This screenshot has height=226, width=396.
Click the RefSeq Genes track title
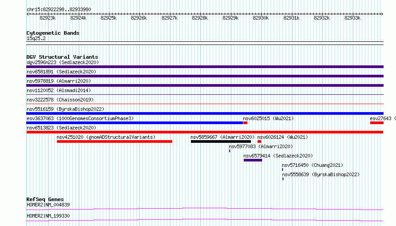(45, 199)
